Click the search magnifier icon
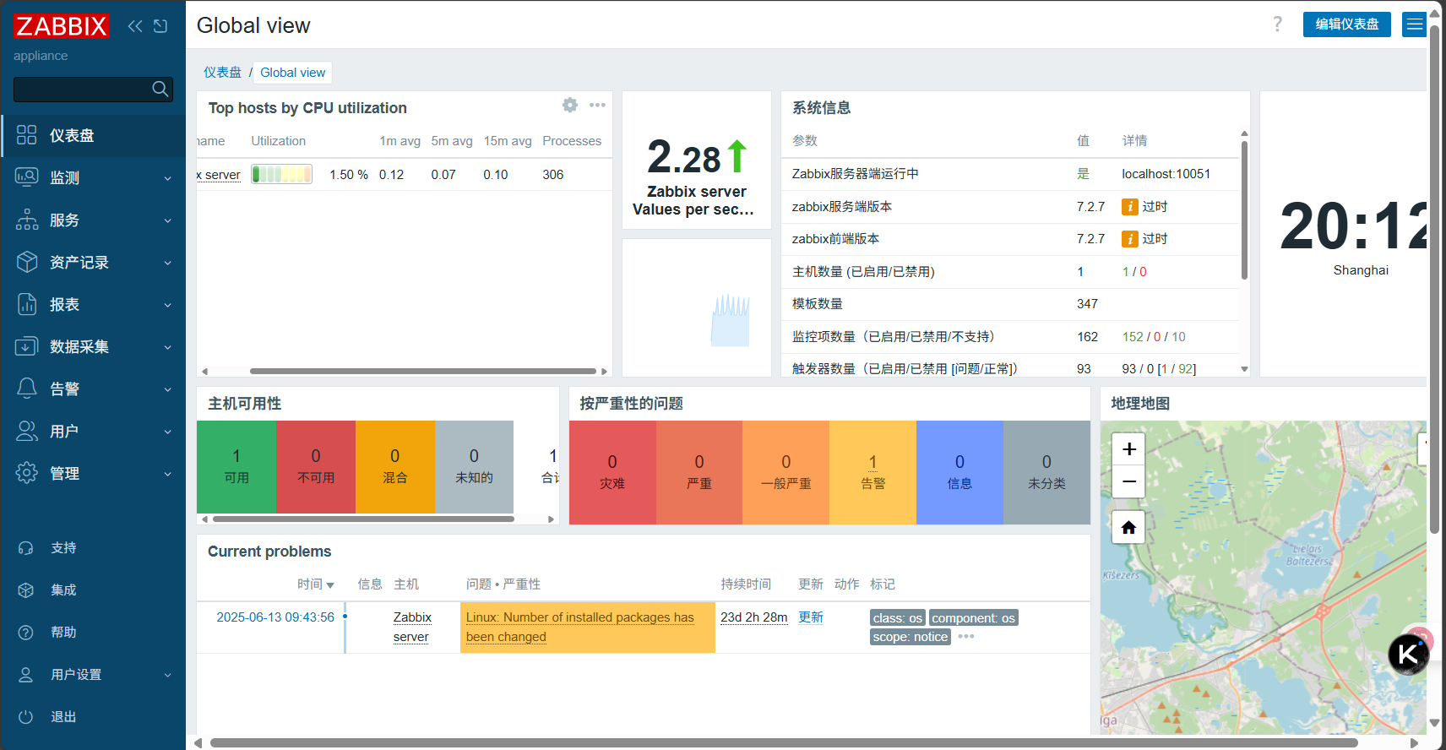The image size is (1446, 750). click(x=160, y=89)
